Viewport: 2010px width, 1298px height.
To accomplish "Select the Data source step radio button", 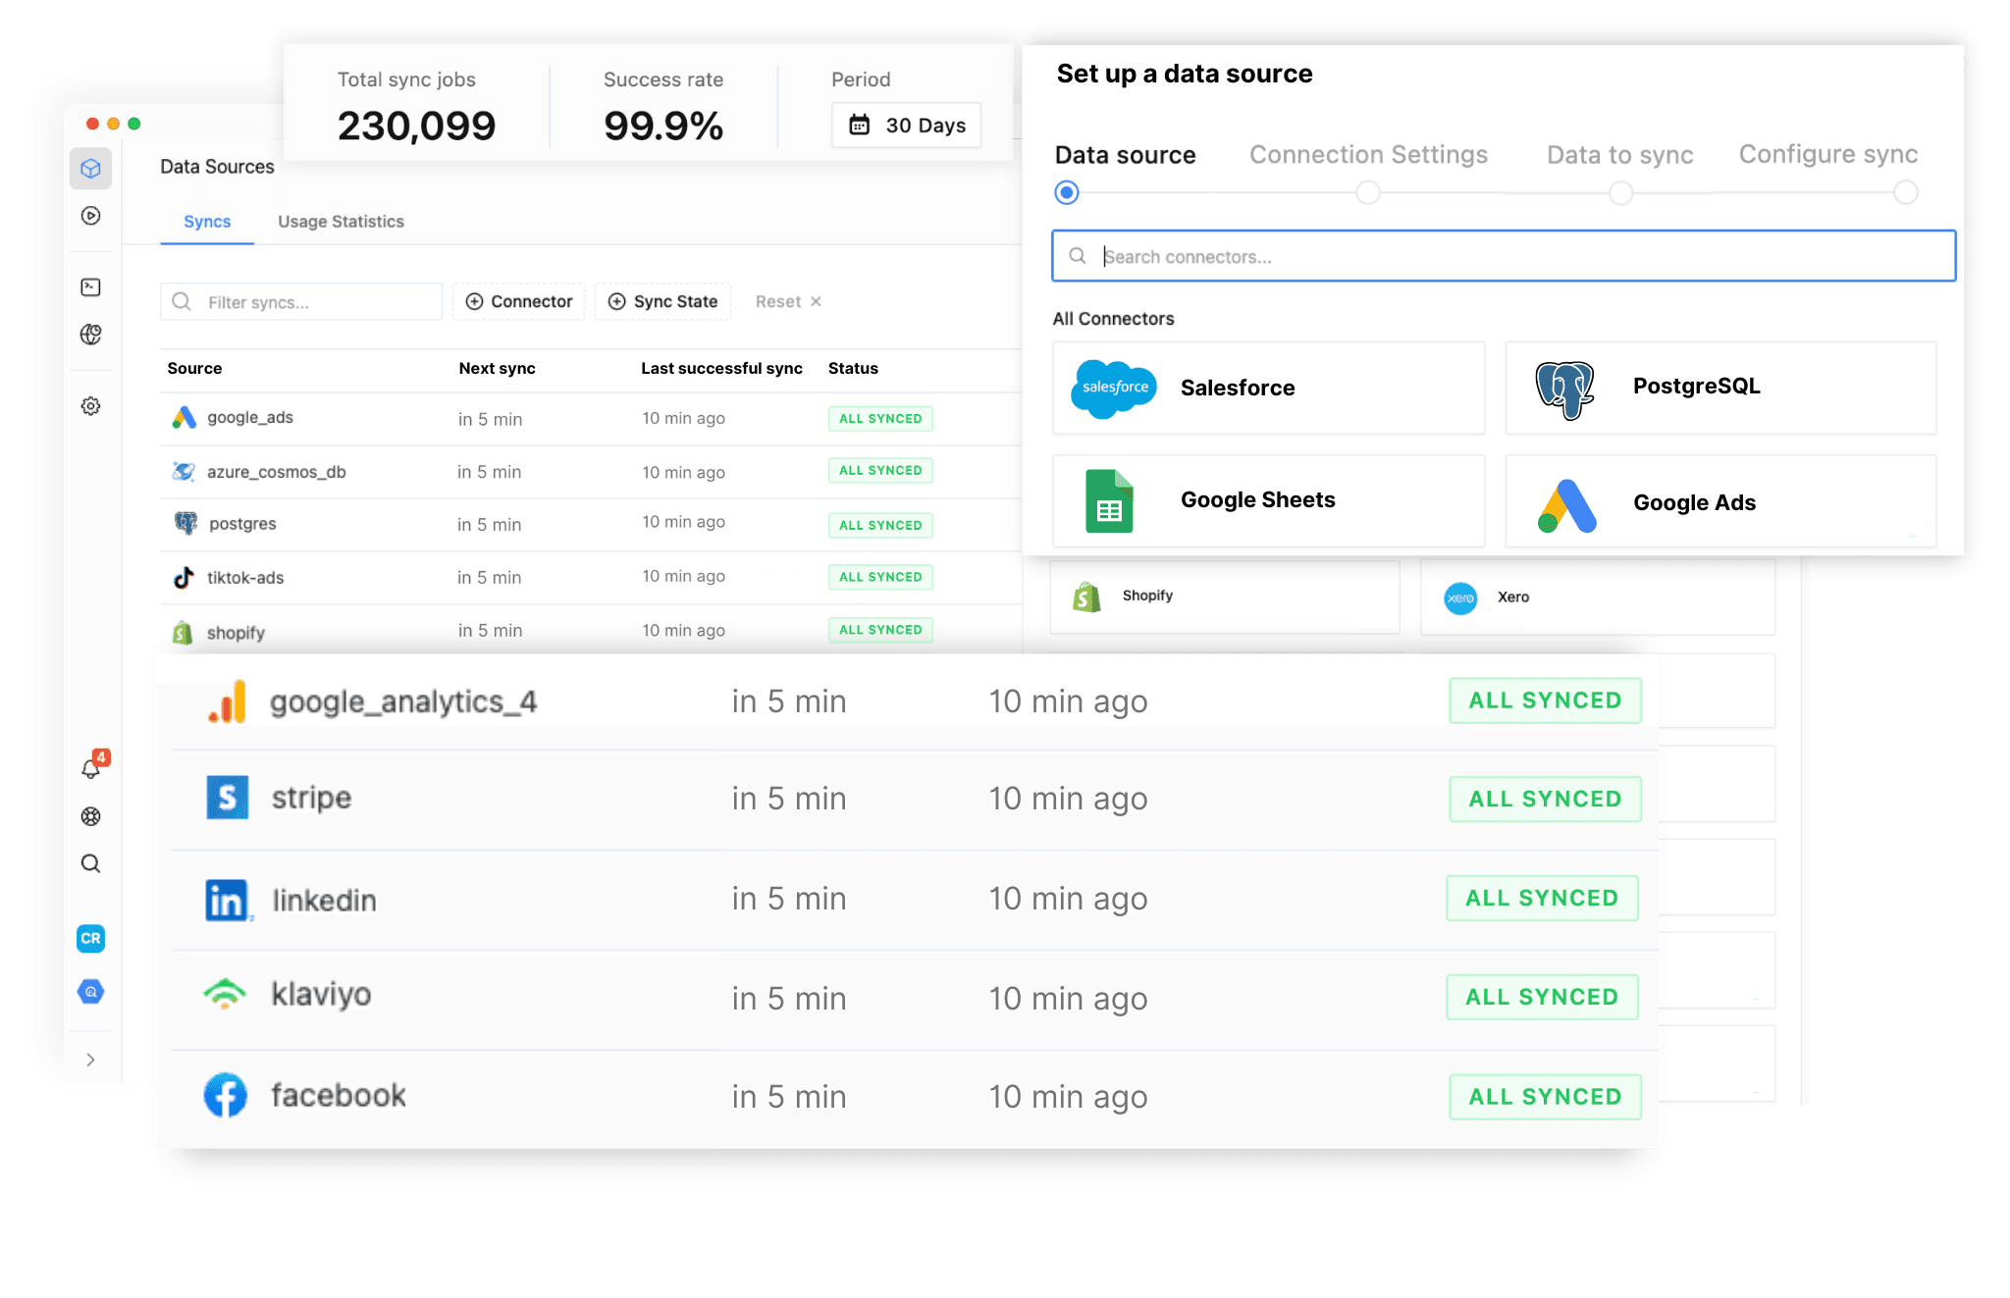I will click(1066, 192).
